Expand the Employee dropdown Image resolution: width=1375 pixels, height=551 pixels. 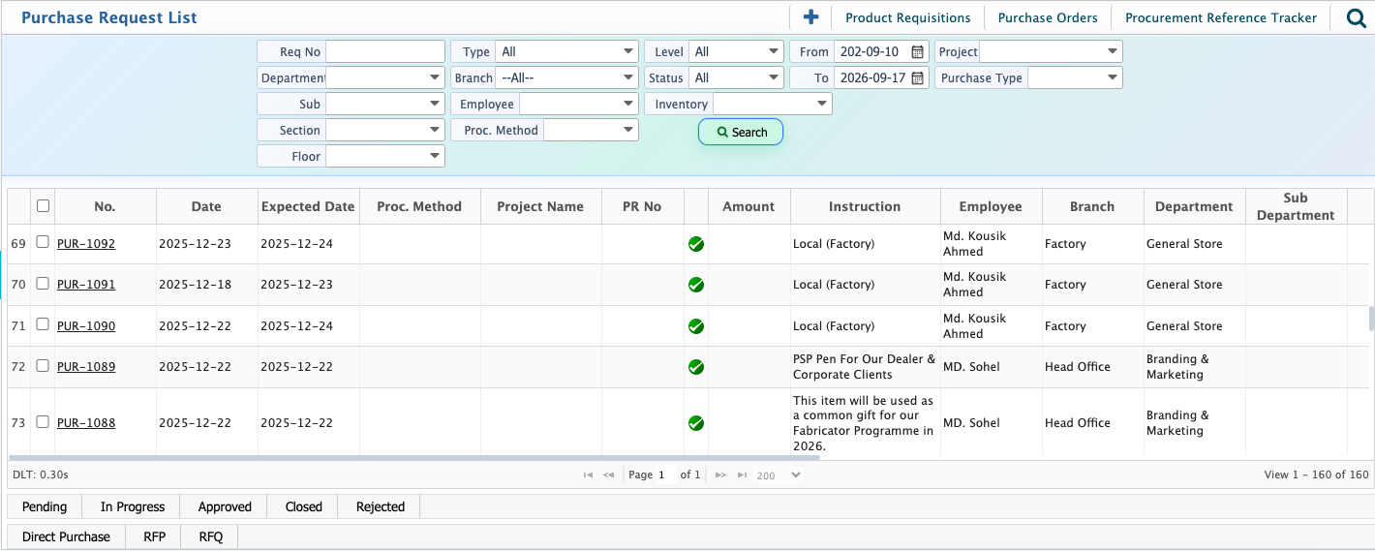pyautogui.click(x=579, y=105)
